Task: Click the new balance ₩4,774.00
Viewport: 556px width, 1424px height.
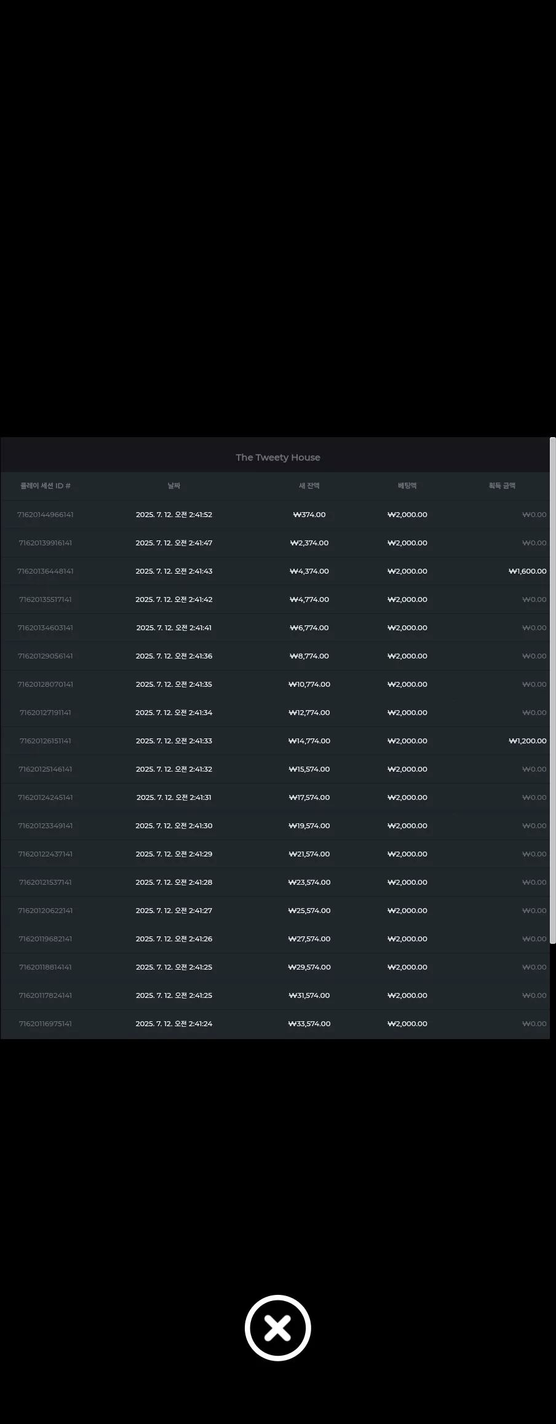Action: coord(309,599)
